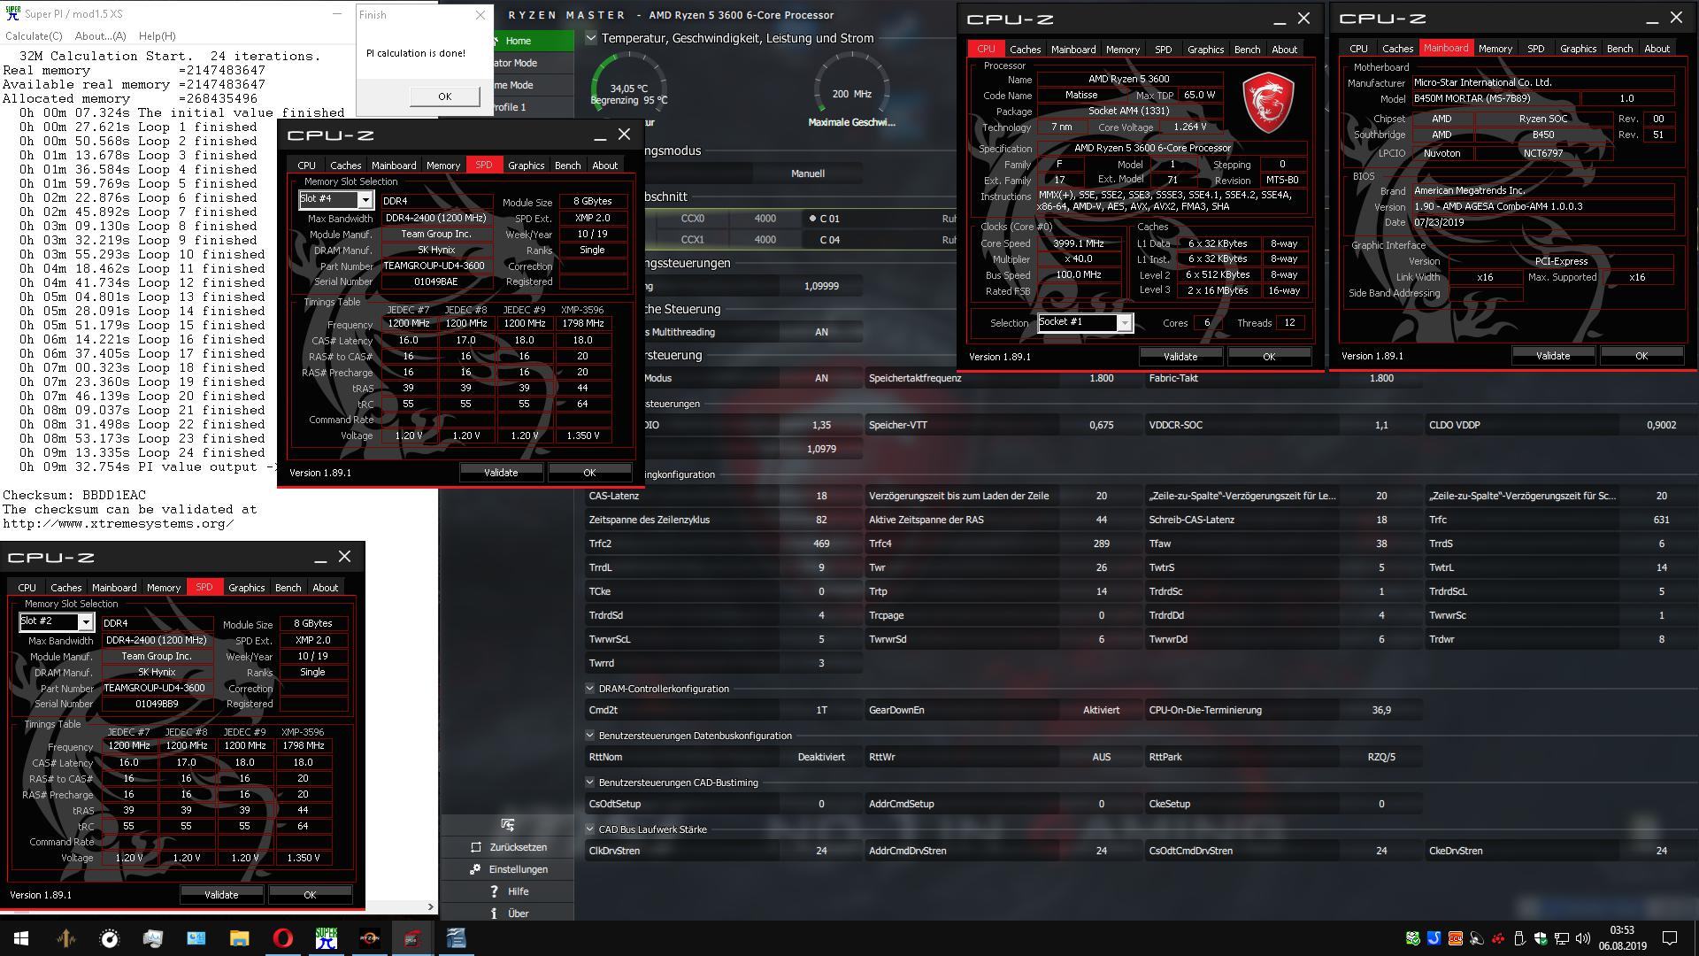Confirm OK in the Finish dialog
The height and width of the screenshot is (956, 1699).
[444, 96]
